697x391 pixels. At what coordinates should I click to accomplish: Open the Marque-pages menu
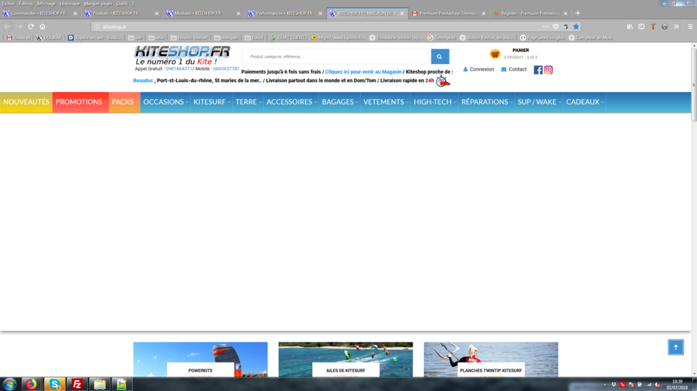tap(98, 3)
